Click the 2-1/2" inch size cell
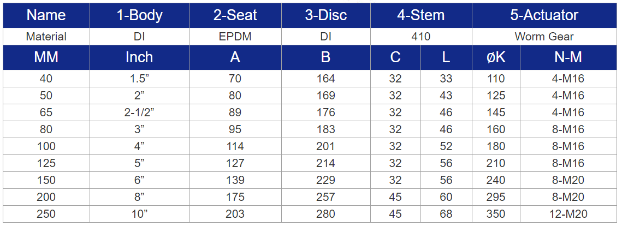The image size is (622, 226). (x=139, y=112)
